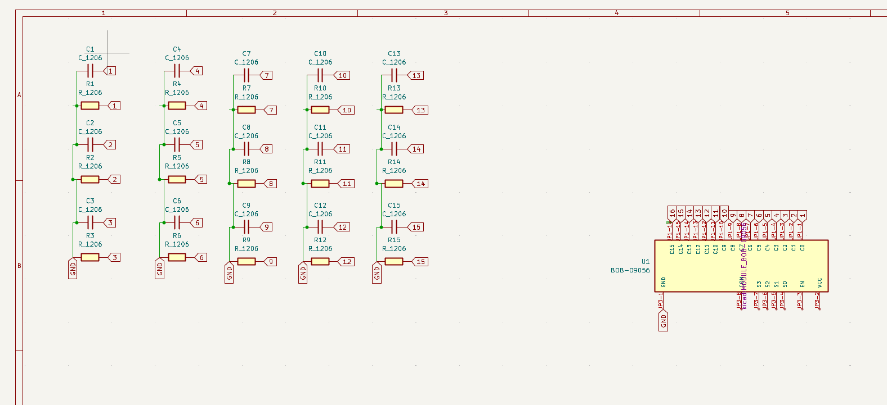887x405 pixels.
Task: Click the BOB-09056 value text
Action: (630, 270)
